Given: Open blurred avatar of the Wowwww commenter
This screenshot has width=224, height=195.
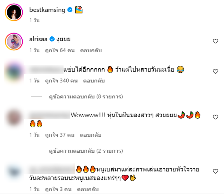Looking at the screenshot, I should click(x=14, y=117).
